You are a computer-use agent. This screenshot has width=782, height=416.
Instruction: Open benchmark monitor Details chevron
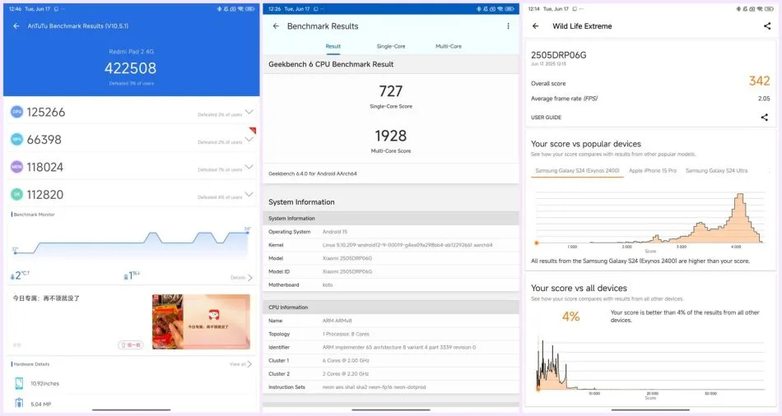click(250, 278)
